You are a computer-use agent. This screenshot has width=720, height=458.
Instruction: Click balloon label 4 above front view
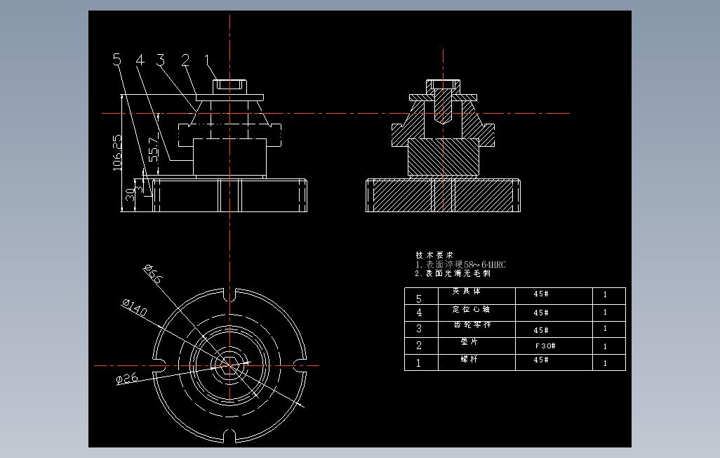click(x=140, y=60)
